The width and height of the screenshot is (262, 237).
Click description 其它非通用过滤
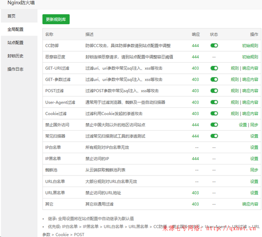point(99,204)
